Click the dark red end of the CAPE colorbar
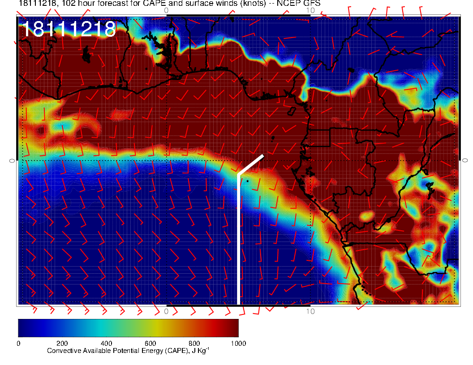473x365 pixels. [233, 327]
